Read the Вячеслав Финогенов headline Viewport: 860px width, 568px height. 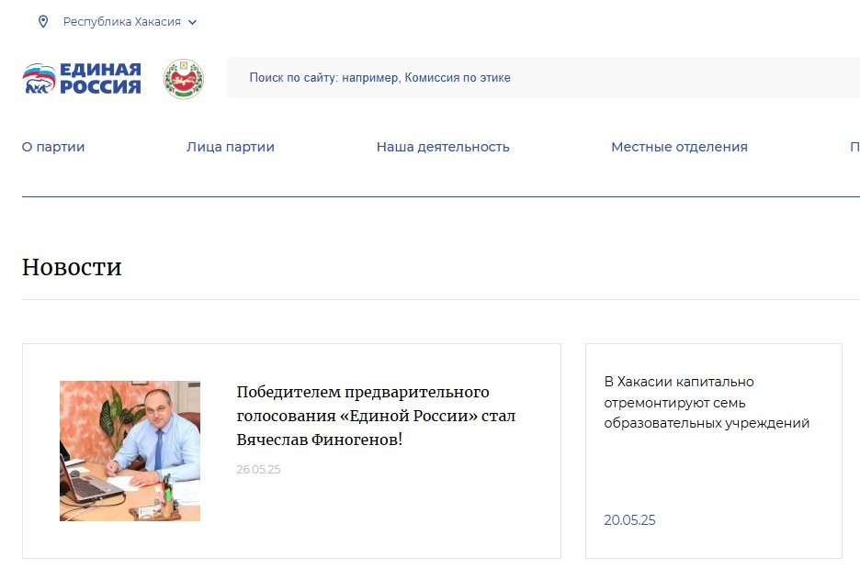[376, 416]
